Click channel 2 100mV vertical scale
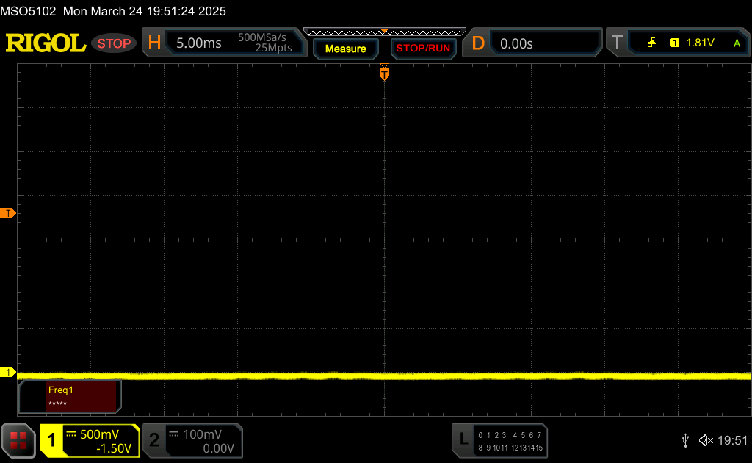Viewport: 752px width, 463px height. click(203, 434)
